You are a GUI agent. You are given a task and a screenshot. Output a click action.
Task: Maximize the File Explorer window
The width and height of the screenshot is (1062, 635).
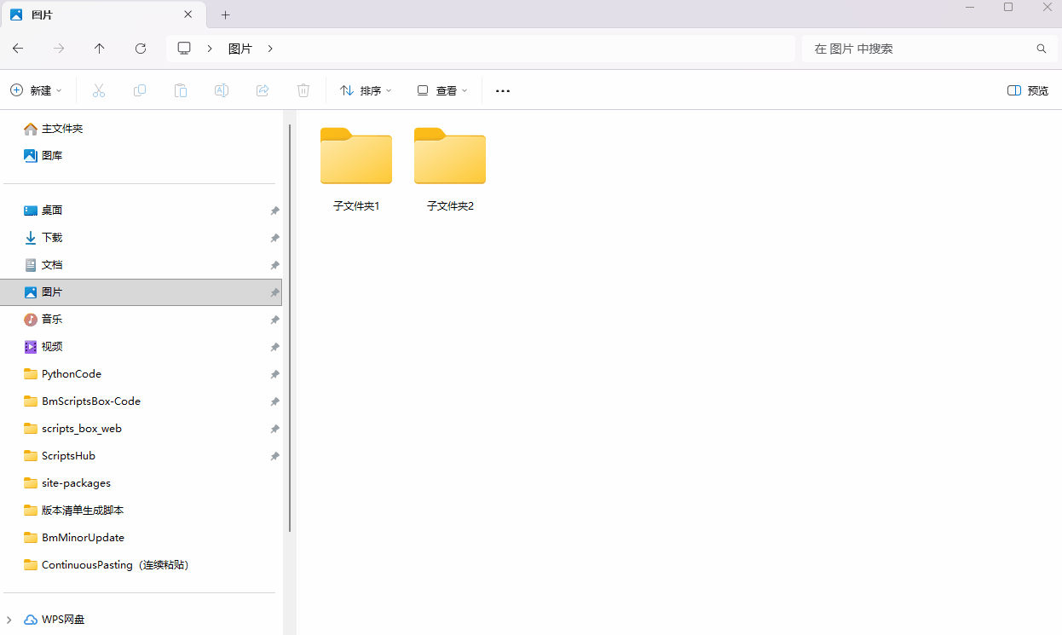1008,7
